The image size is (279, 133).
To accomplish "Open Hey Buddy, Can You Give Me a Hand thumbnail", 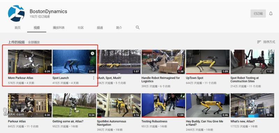I will (x=208, y=105).
